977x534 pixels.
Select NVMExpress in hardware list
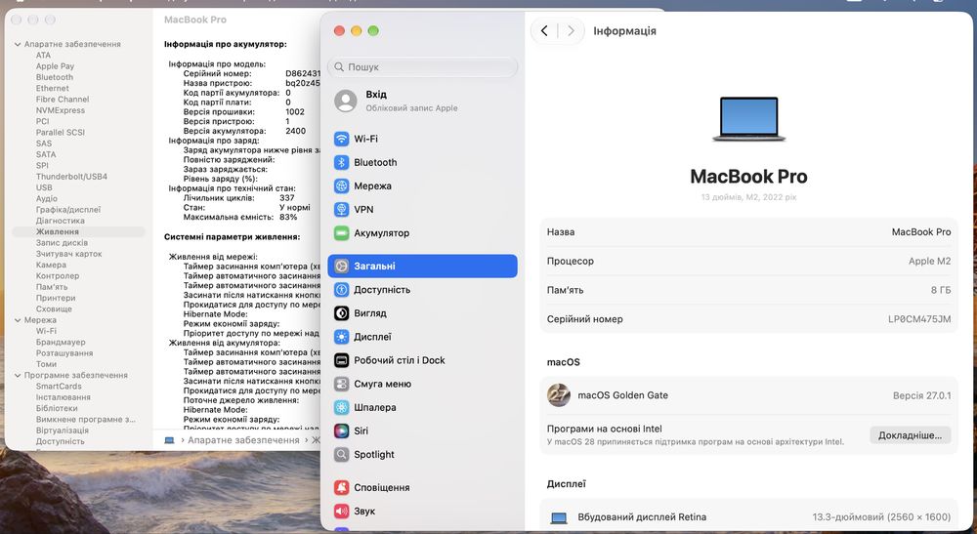point(61,110)
